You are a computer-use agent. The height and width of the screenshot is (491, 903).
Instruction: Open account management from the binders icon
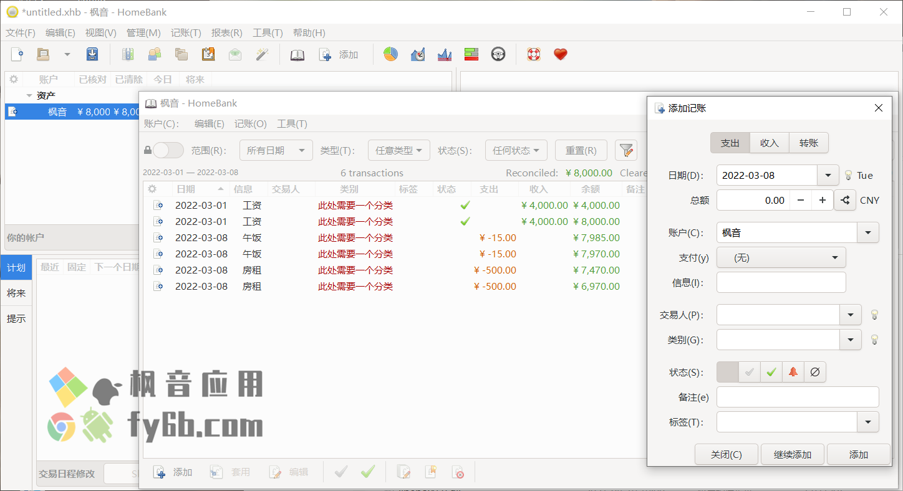(x=128, y=55)
